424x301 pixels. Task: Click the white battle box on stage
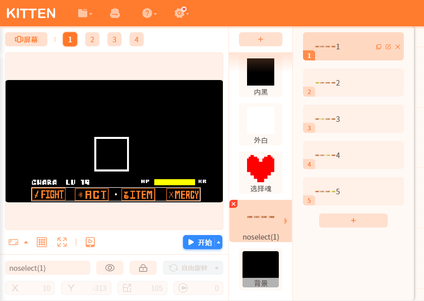[112, 154]
